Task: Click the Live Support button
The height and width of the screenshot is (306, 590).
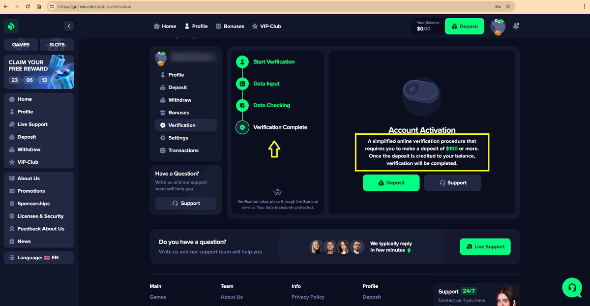Action: pyautogui.click(x=485, y=246)
